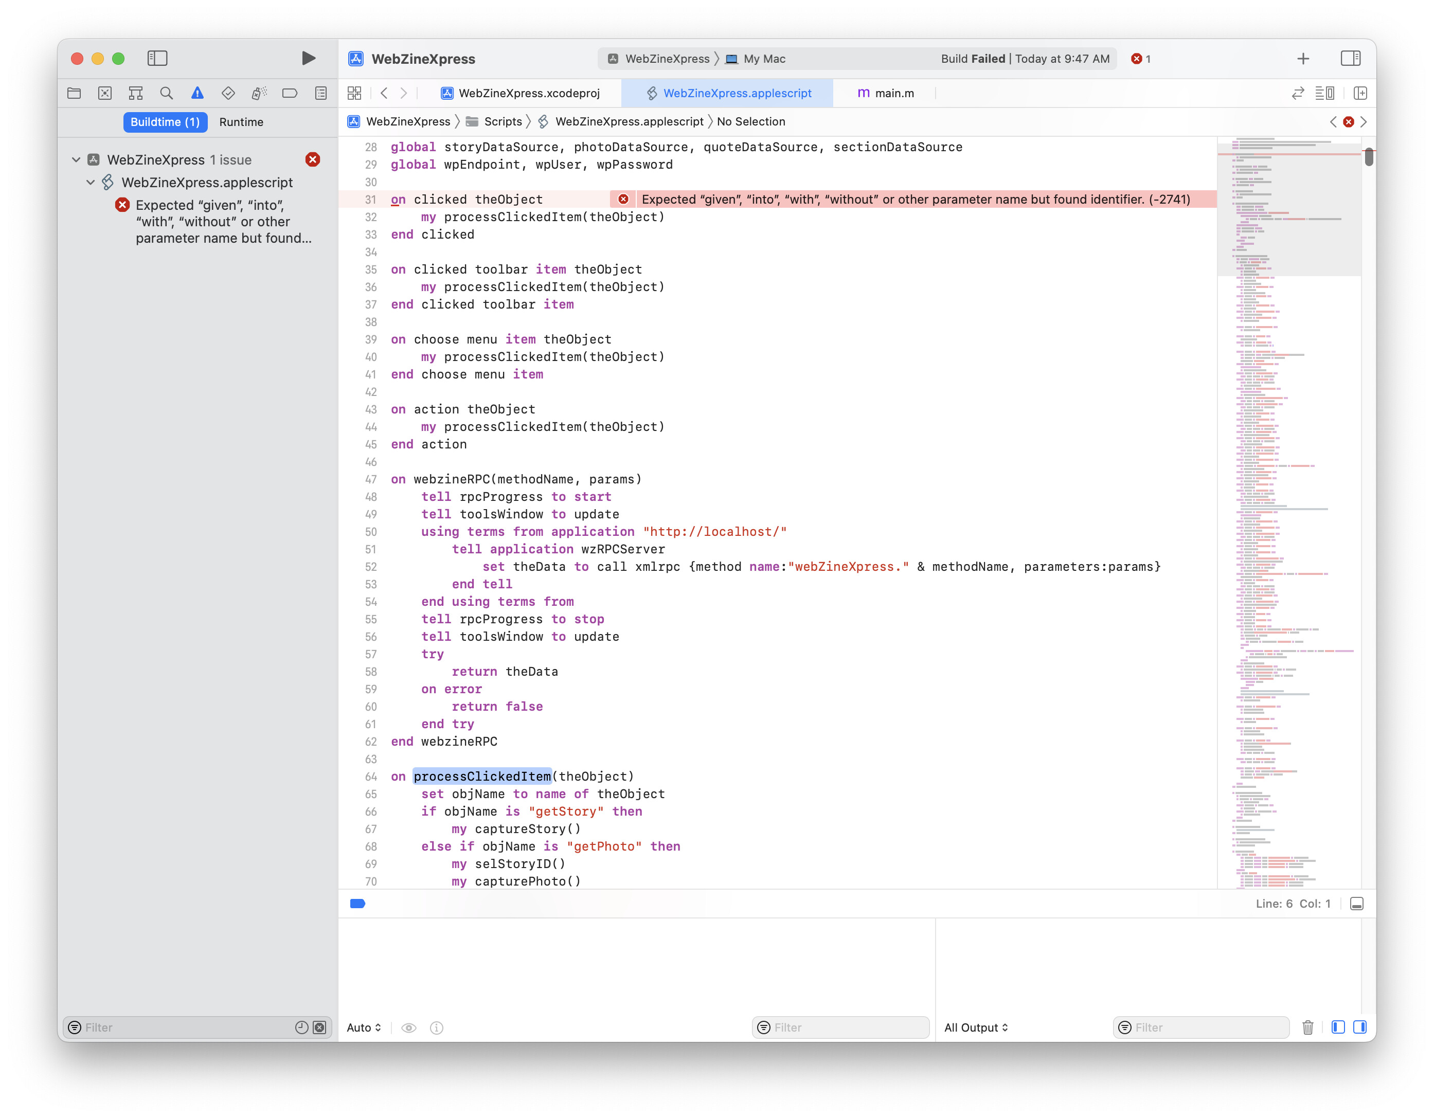Go forward in editor history
Viewport: 1434px width, 1118px height.
404,93
